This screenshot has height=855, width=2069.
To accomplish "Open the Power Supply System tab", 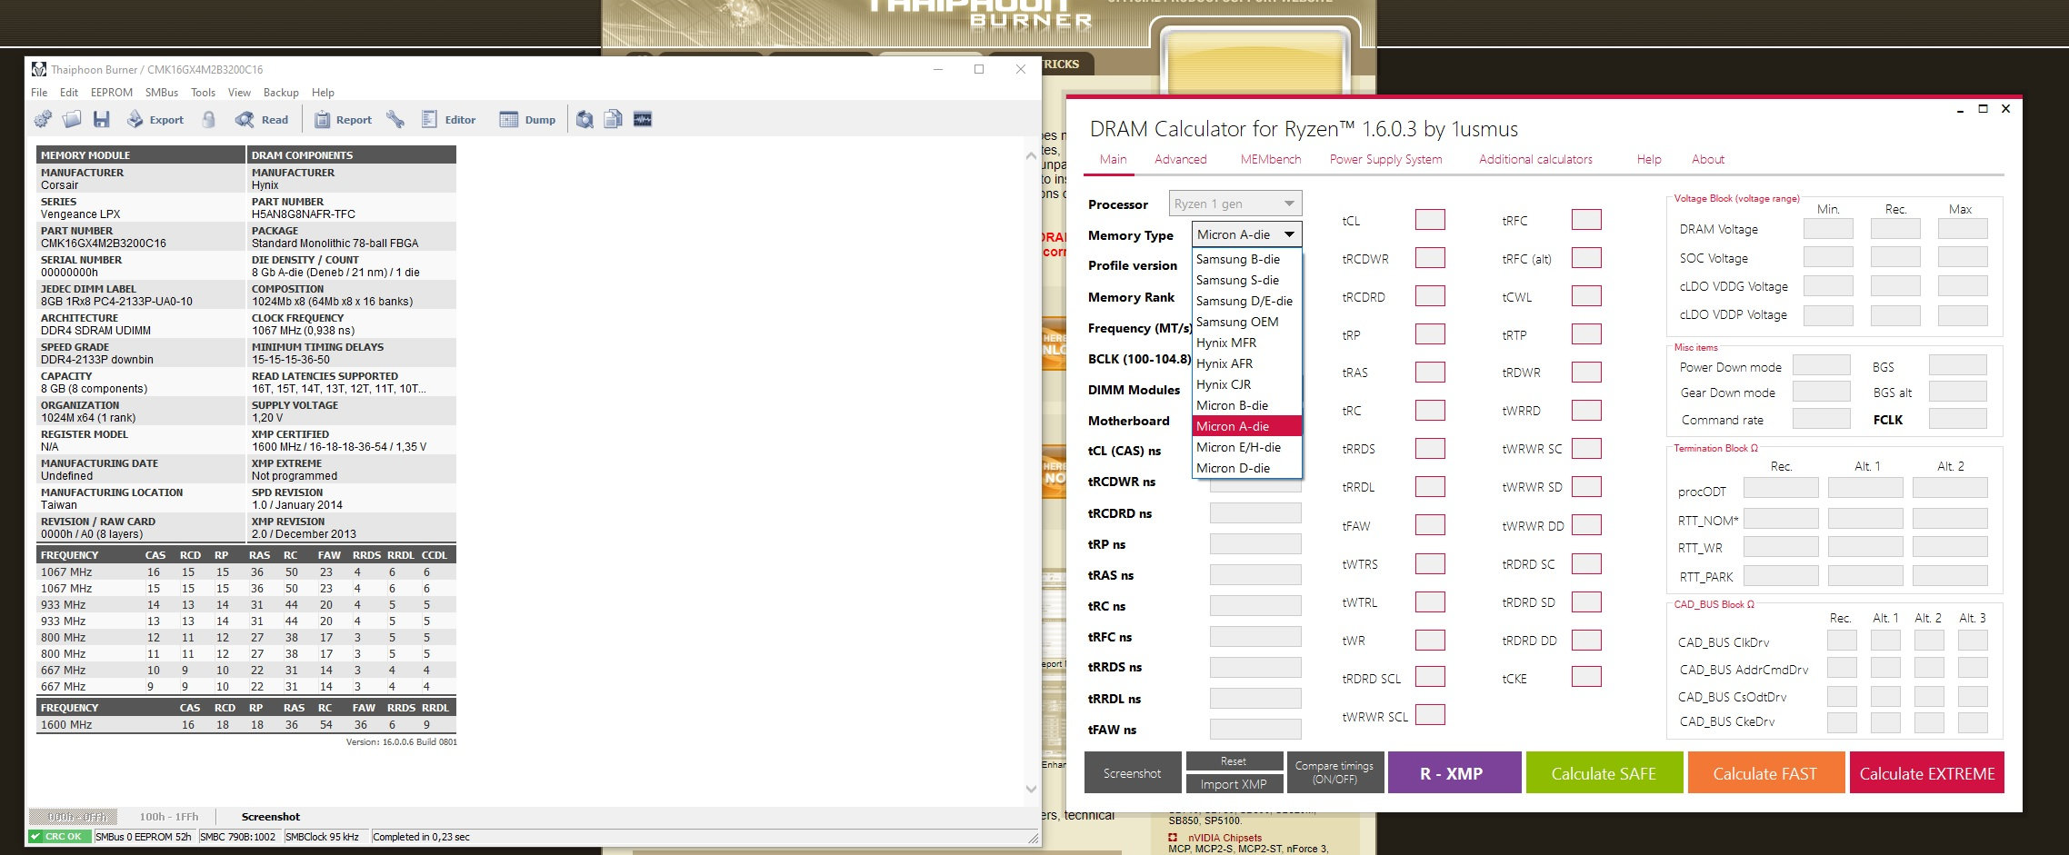I will [x=1385, y=159].
